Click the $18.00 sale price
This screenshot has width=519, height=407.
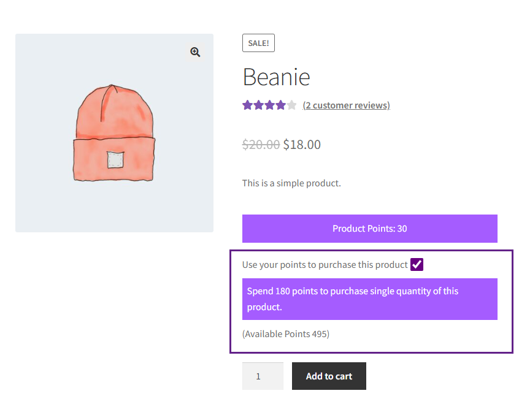[302, 145]
